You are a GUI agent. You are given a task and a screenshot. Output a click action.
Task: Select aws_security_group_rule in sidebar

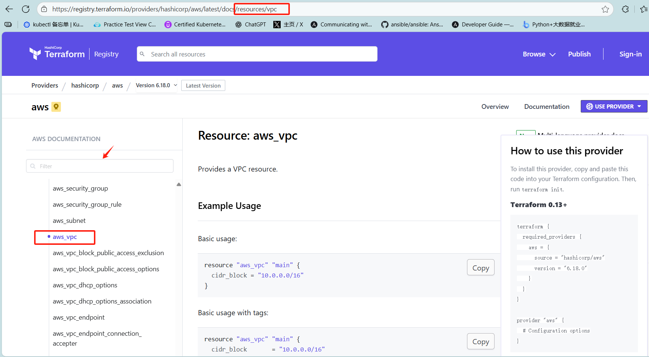pos(87,205)
